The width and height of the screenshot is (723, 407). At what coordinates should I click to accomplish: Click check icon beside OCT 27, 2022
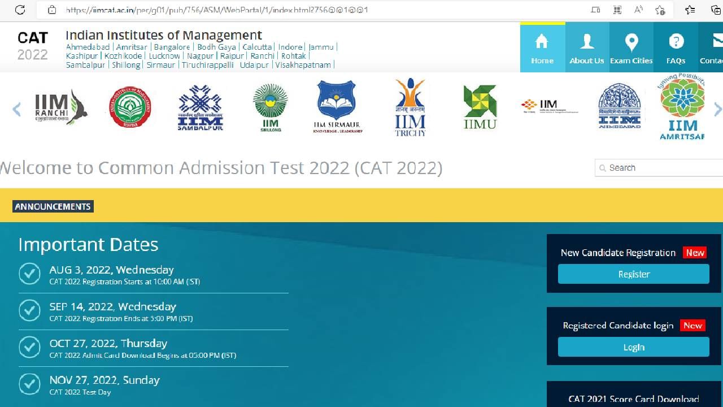[29, 347]
